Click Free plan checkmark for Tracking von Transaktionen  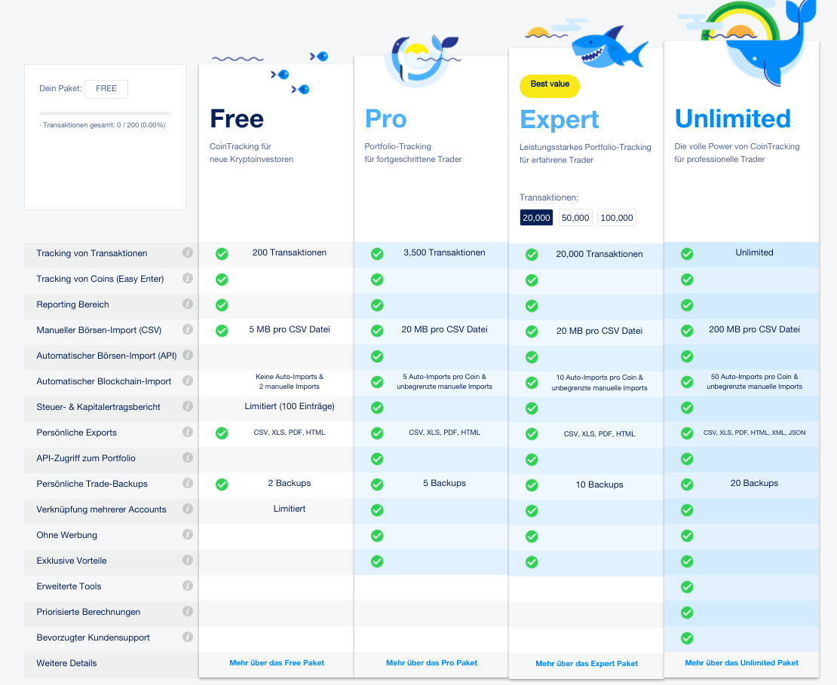222,254
